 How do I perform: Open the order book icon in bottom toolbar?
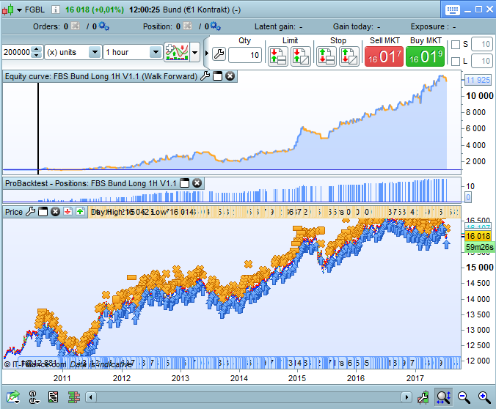(74, 397)
